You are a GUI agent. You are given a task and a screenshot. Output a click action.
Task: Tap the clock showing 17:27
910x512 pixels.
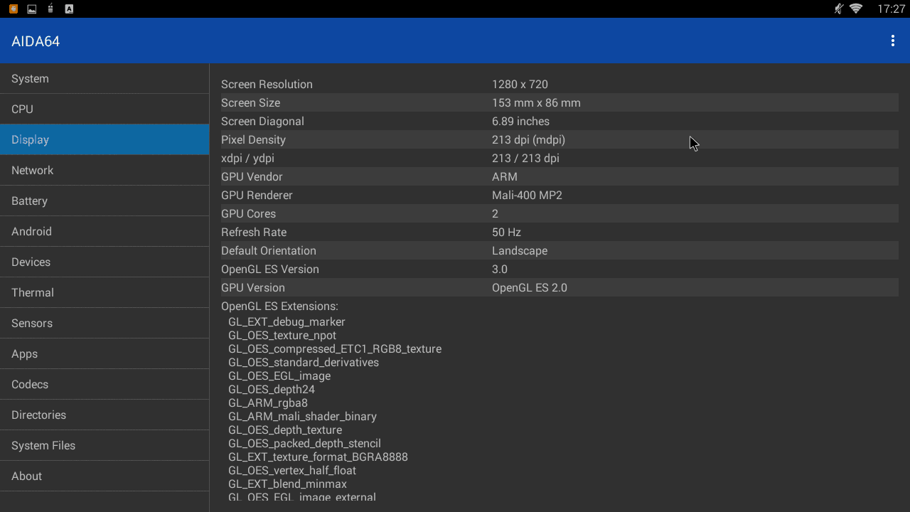(x=892, y=9)
